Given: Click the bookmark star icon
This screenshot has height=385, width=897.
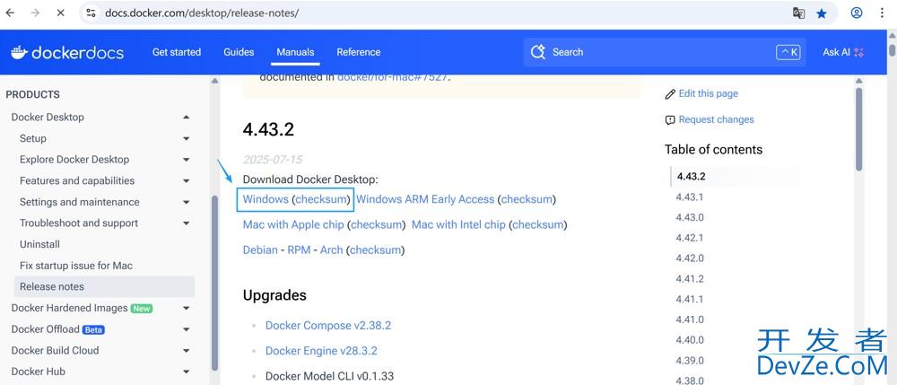Looking at the screenshot, I should 822,13.
